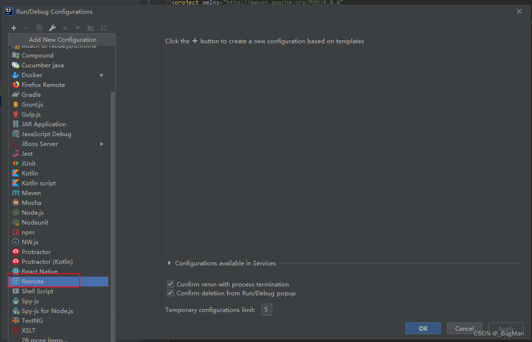Click the Remote configuration icon
This screenshot has width=532, height=342.
16,281
